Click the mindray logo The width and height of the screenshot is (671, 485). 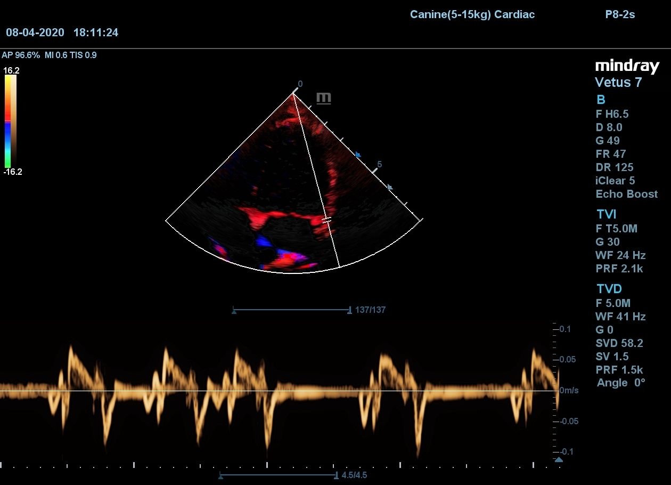click(627, 66)
